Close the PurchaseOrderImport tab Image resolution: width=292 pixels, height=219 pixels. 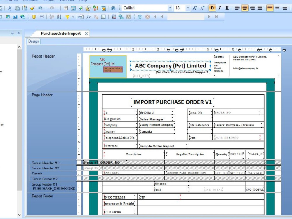point(86,34)
